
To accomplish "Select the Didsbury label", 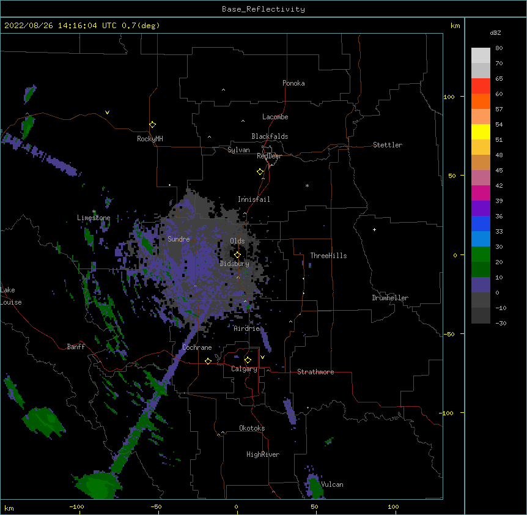I will tap(235, 264).
